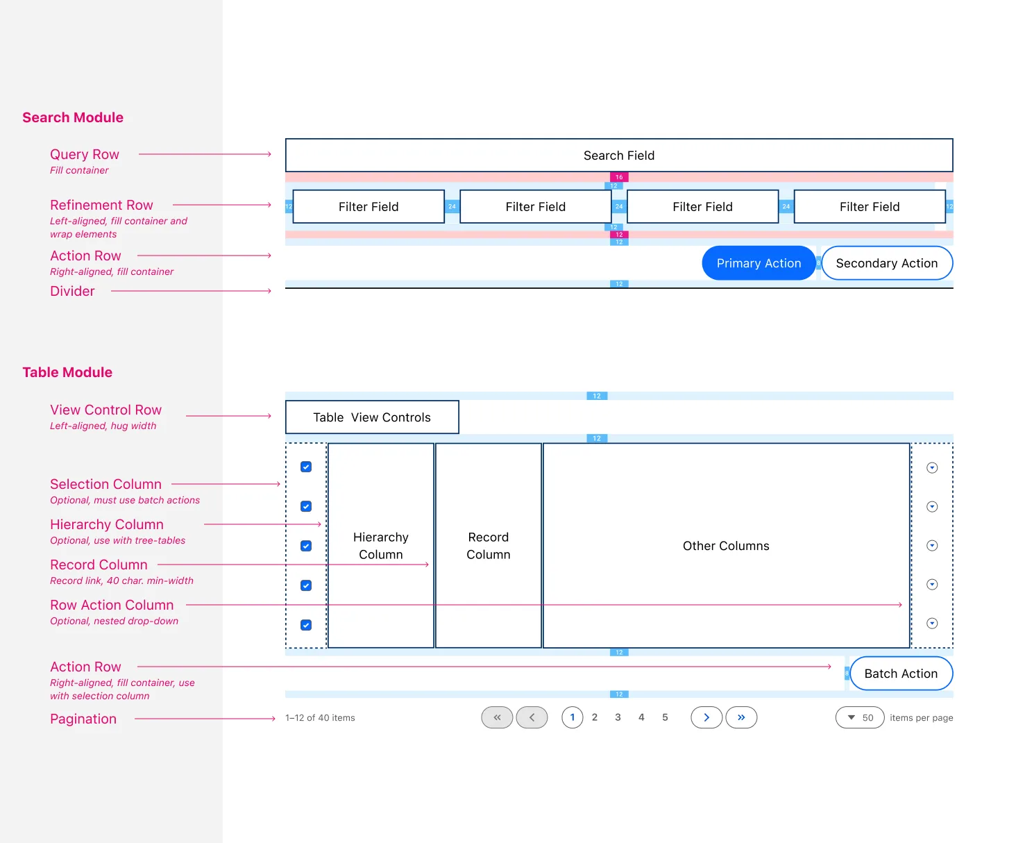This screenshot has height=843, width=1016.
Task: Open the 50 items per page dropdown
Action: 860,717
